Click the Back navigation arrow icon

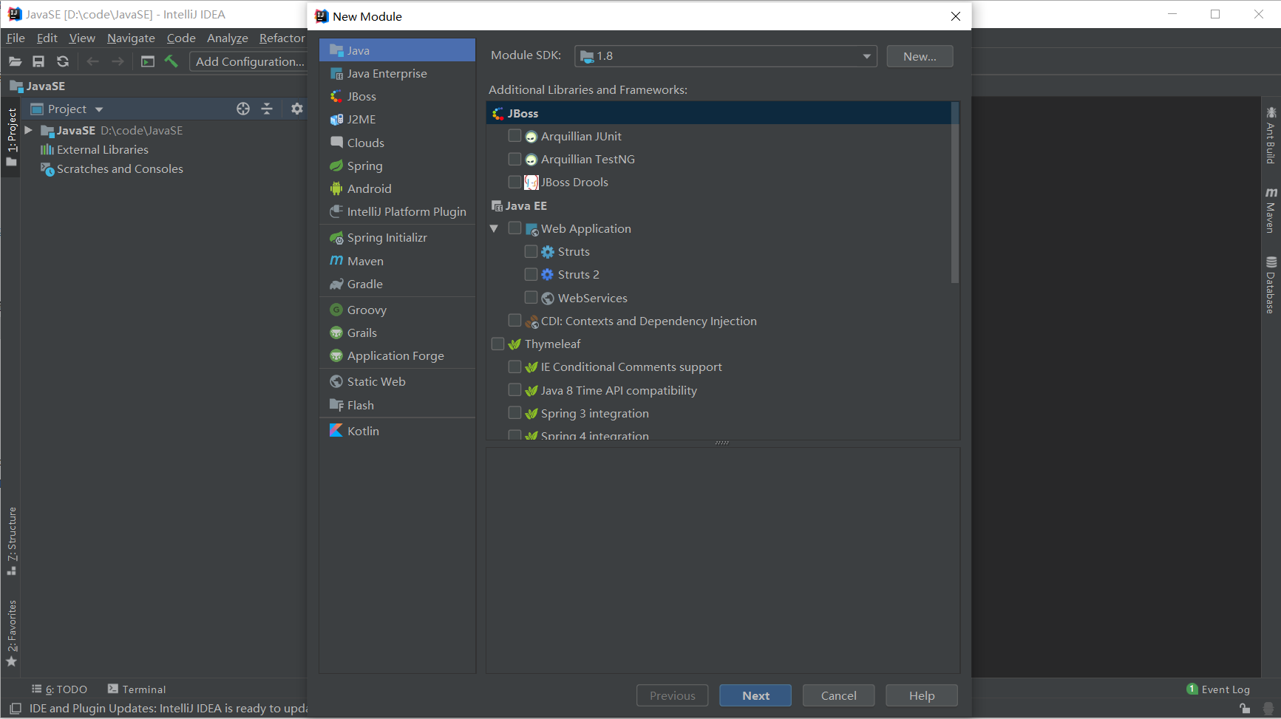pyautogui.click(x=92, y=61)
